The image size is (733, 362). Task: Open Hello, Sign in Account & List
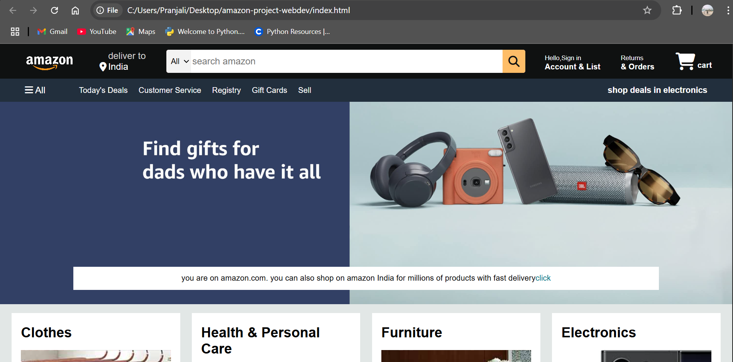(572, 62)
